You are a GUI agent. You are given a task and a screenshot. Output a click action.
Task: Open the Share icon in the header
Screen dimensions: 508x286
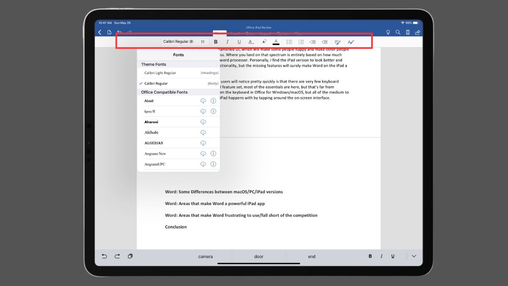click(417, 32)
